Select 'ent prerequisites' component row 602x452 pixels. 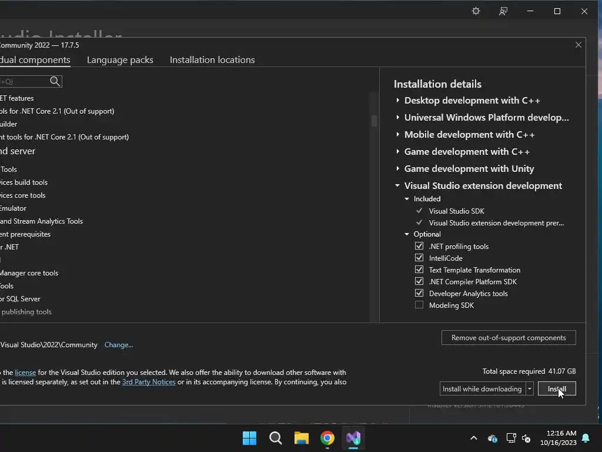coord(25,234)
